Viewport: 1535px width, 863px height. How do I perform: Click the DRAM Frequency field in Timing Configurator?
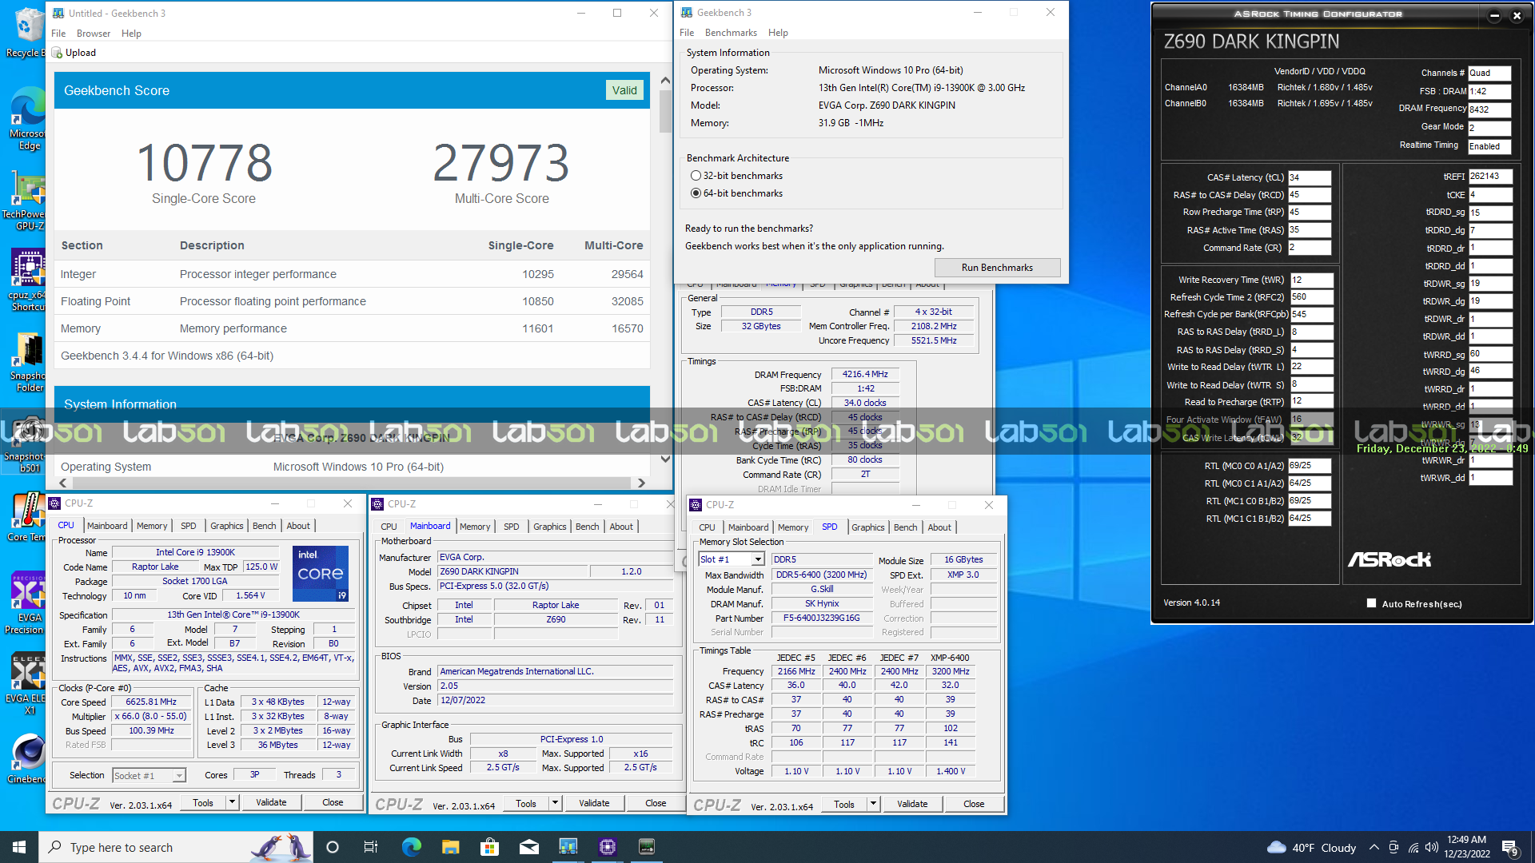tap(1489, 109)
